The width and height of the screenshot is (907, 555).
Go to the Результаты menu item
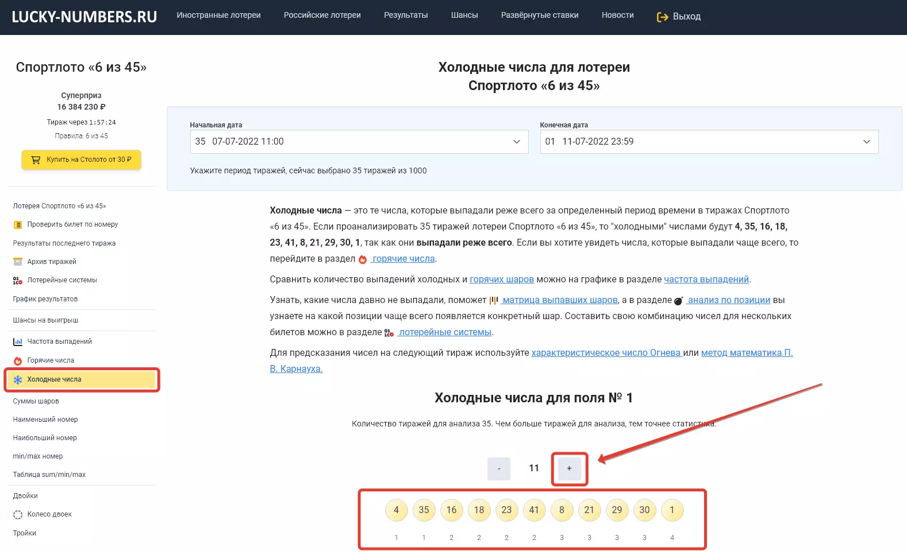(x=406, y=15)
